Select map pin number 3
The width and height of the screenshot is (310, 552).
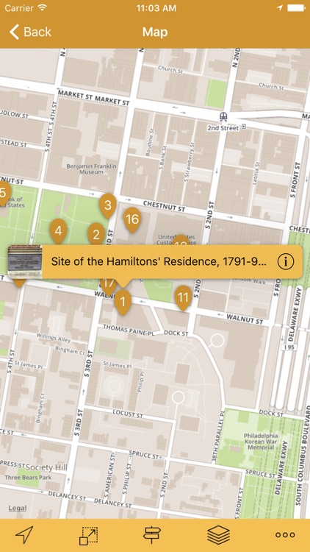(108, 205)
